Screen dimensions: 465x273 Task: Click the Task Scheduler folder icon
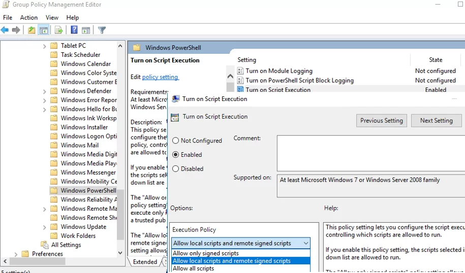(x=54, y=55)
